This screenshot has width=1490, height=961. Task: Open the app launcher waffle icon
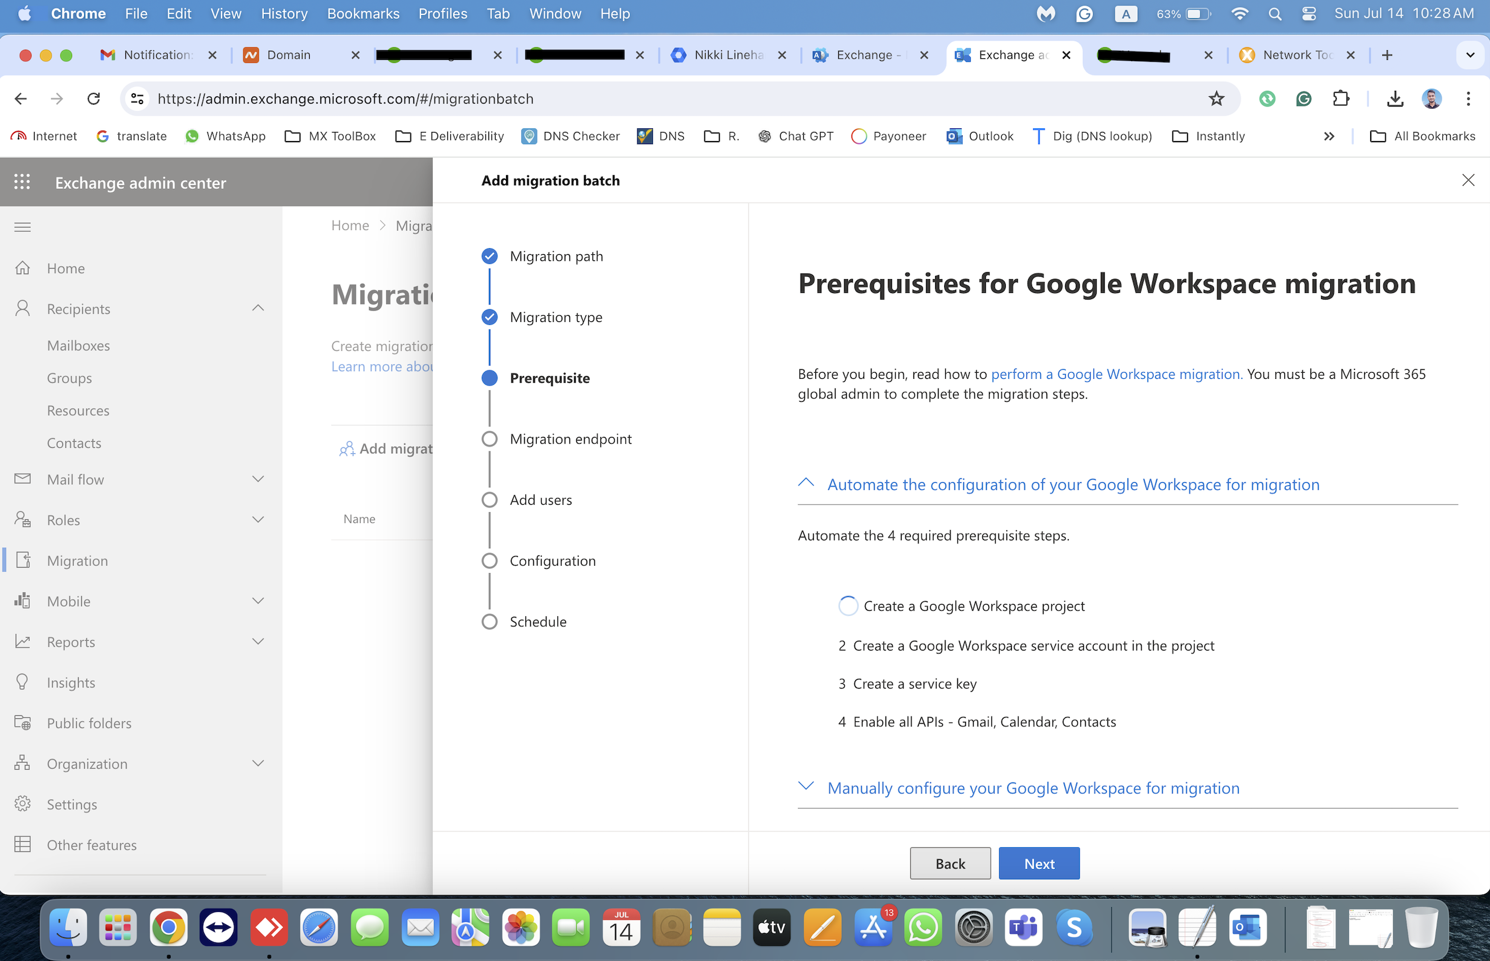point(22,182)
